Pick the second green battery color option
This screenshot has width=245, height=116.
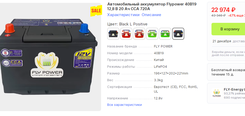[165, 34]
